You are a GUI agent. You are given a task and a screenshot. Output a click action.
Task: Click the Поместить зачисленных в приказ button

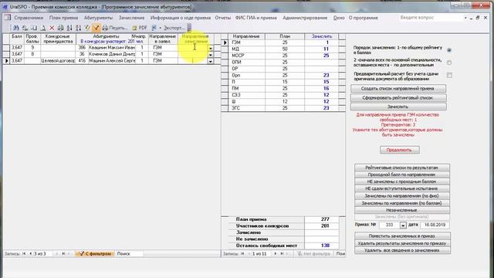pyautogui.click(x=402, y=236)
